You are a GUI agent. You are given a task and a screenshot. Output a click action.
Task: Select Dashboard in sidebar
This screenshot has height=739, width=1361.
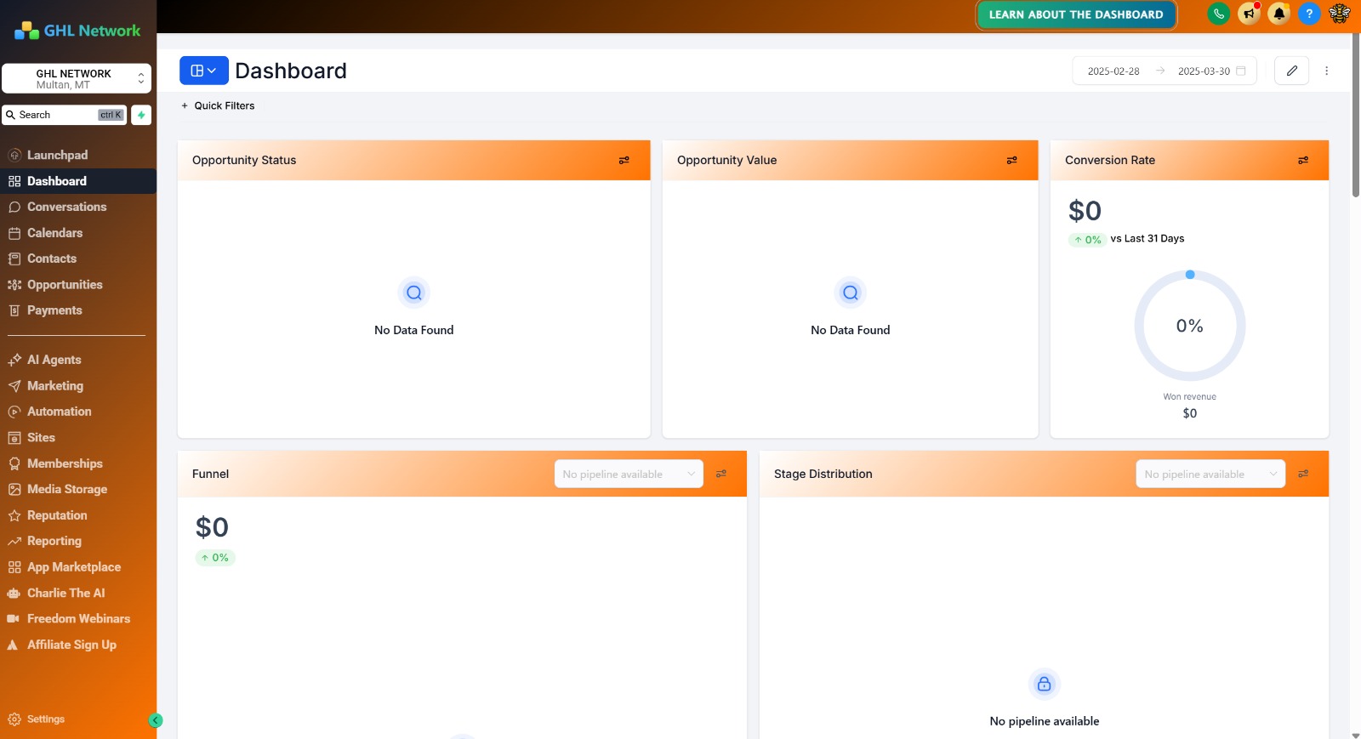click(78, 181)
